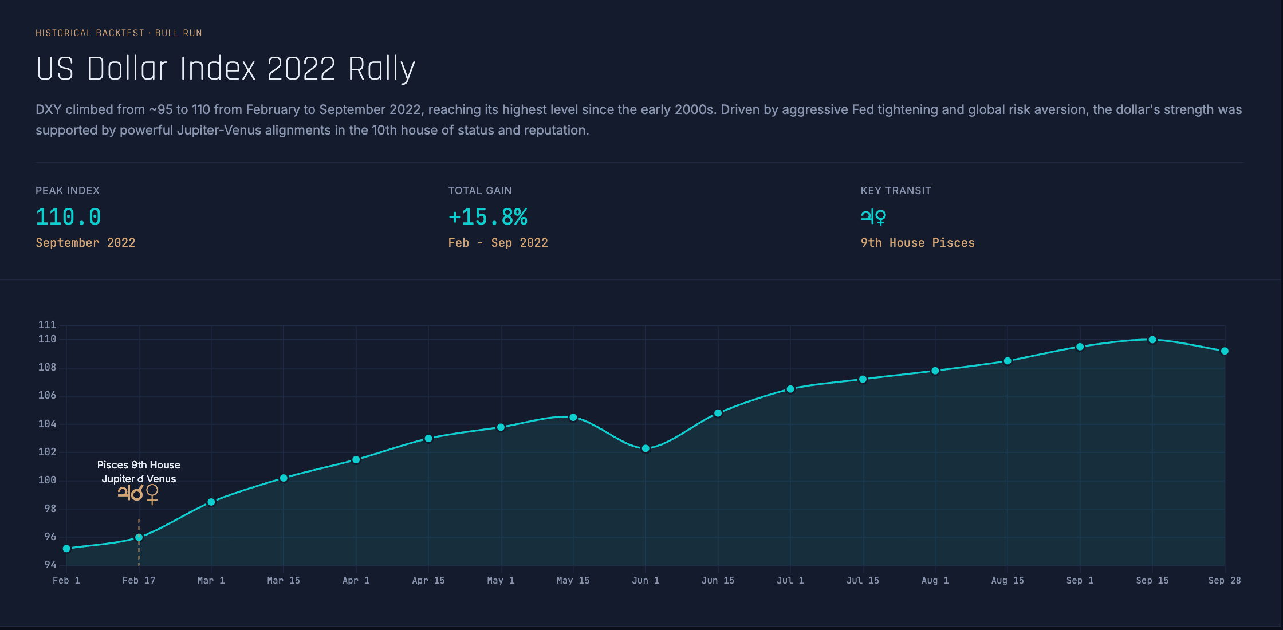Click the 110.0 peak index value

68,217
